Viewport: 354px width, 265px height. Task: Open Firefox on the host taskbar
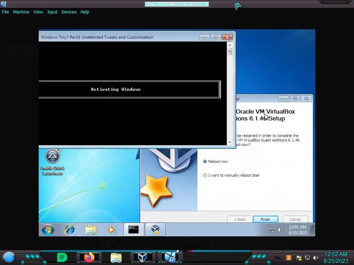pyautogui.click(x=89, y=257)
